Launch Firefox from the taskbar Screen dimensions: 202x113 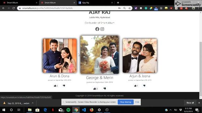point(92,110)
